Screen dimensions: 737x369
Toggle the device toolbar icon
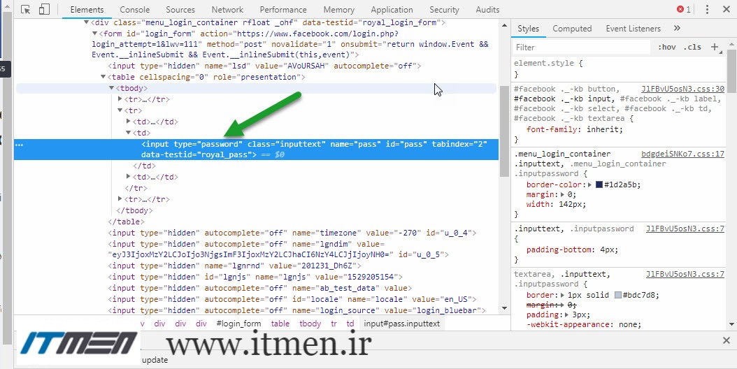(x=44, y=9)
